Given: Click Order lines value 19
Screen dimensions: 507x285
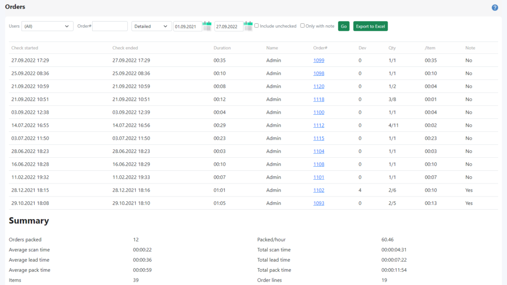Looking at the screenshot, I should [384, 280].
